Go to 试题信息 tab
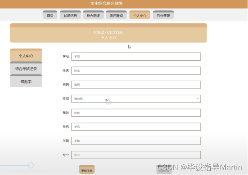248x175 pixels. (x=71, y=15)
